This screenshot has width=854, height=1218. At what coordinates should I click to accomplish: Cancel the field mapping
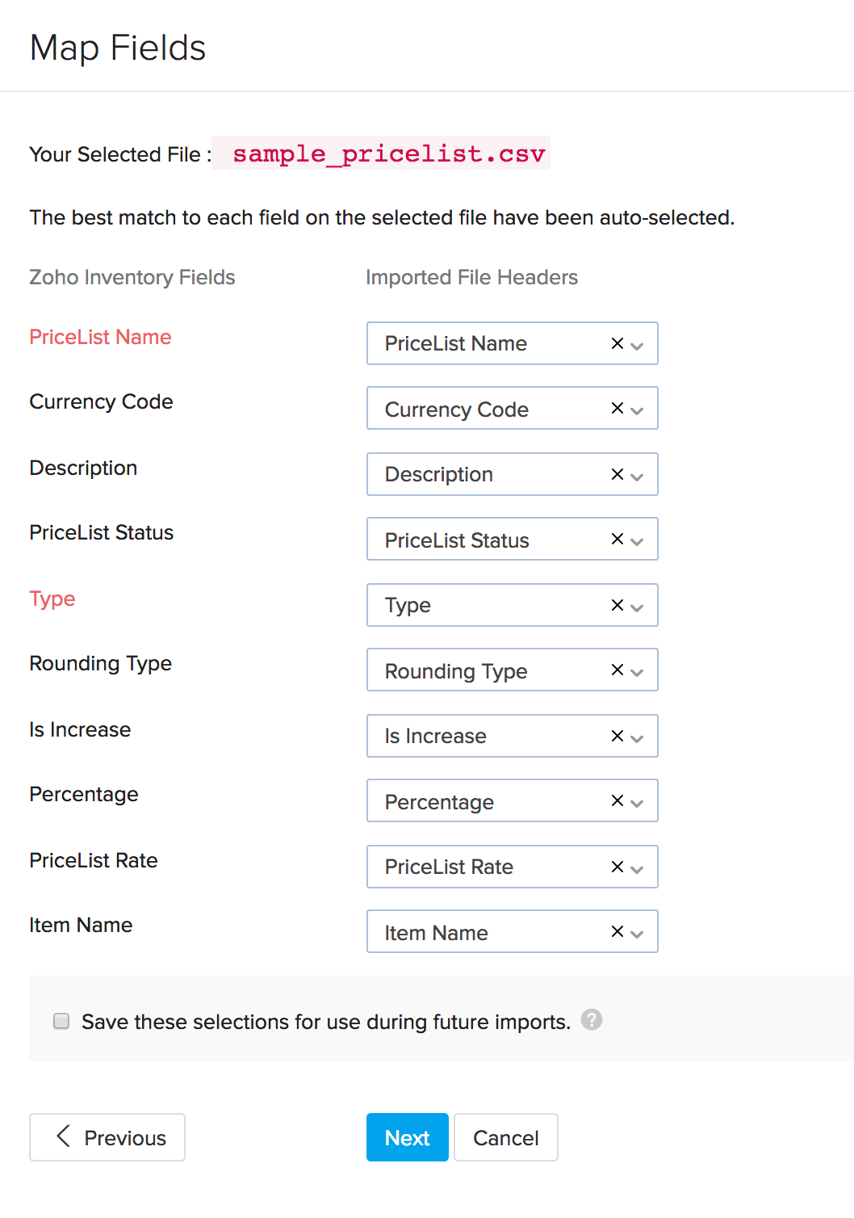pyautogui.click(x=505, y=1137)
